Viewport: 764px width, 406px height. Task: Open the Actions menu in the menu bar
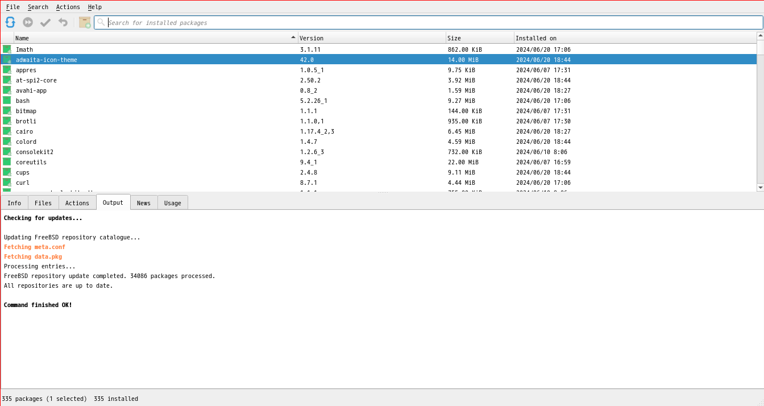point(68,7)
